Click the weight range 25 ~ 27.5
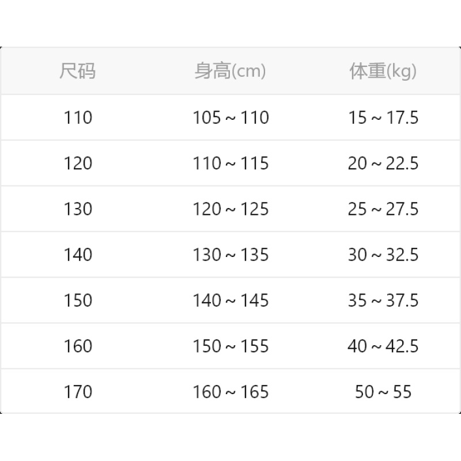The width and height of the screenshot is (461, 461). (383, 209)
